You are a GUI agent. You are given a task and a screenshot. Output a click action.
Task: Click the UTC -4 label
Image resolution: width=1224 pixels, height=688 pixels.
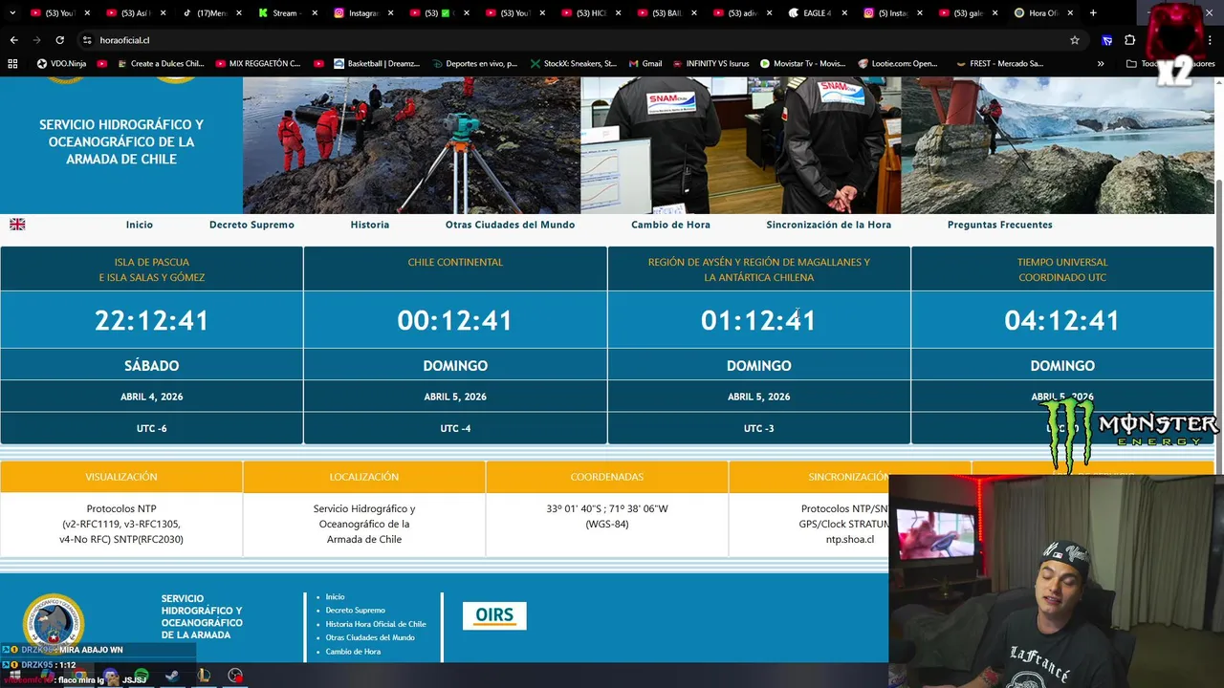pyautogui.click(x=455, y=428)
